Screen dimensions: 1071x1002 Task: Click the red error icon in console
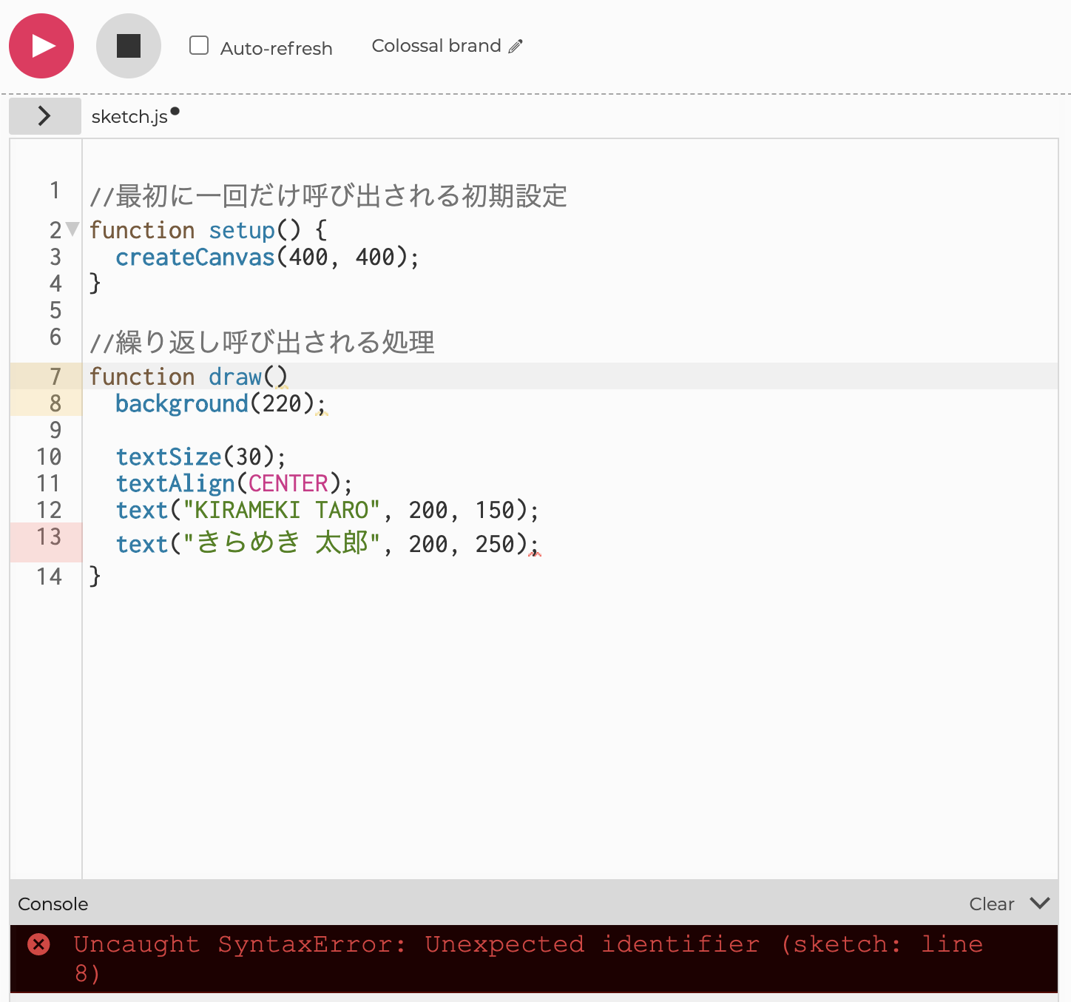tap(38, 944)
